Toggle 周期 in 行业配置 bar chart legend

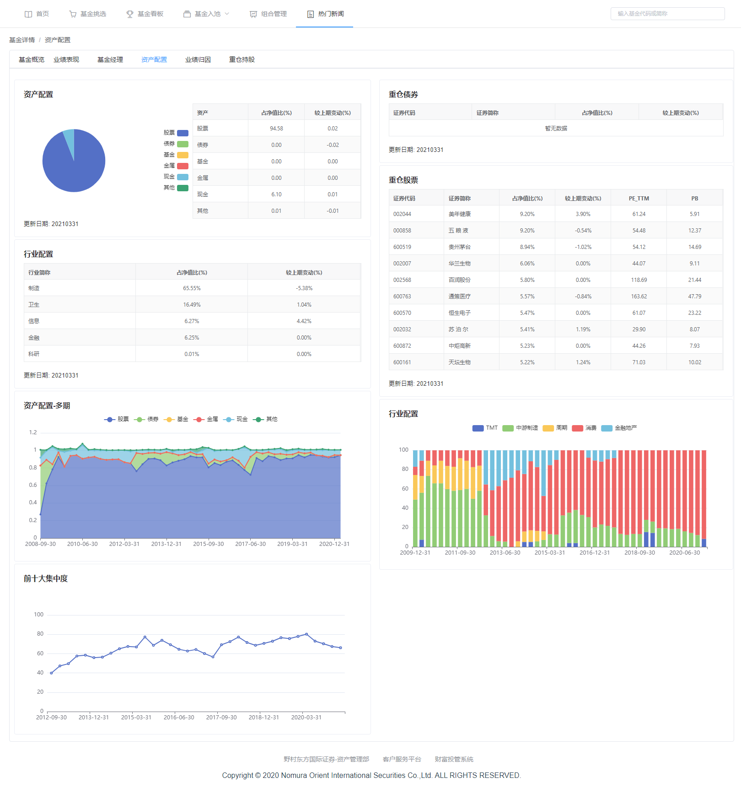[x=555, y=428]
